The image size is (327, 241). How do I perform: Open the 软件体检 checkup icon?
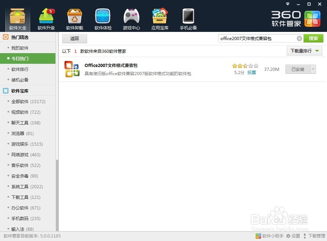103,19
